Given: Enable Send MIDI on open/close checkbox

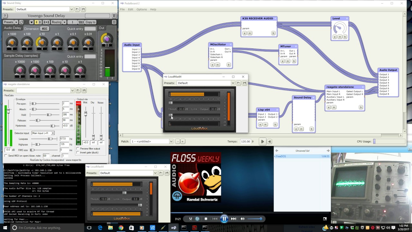Looking at the screenshot, I should (6, 156).
